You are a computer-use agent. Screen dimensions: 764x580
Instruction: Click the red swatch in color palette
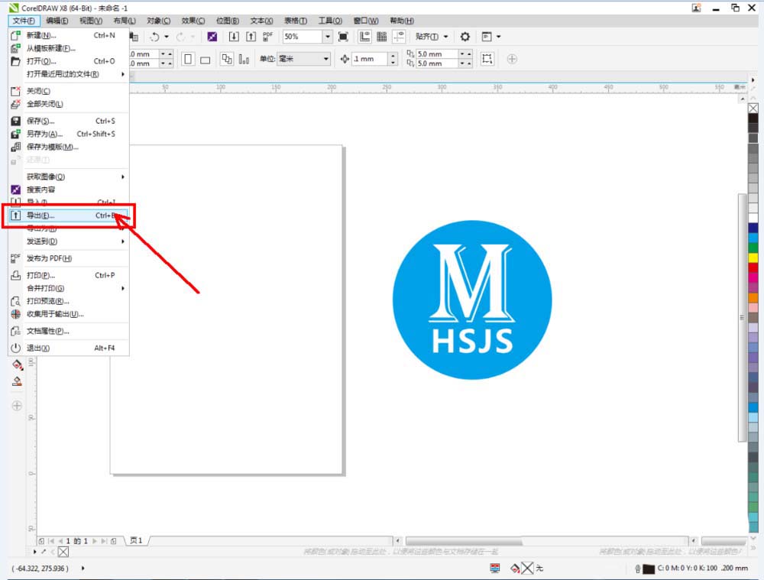point(753,267)
